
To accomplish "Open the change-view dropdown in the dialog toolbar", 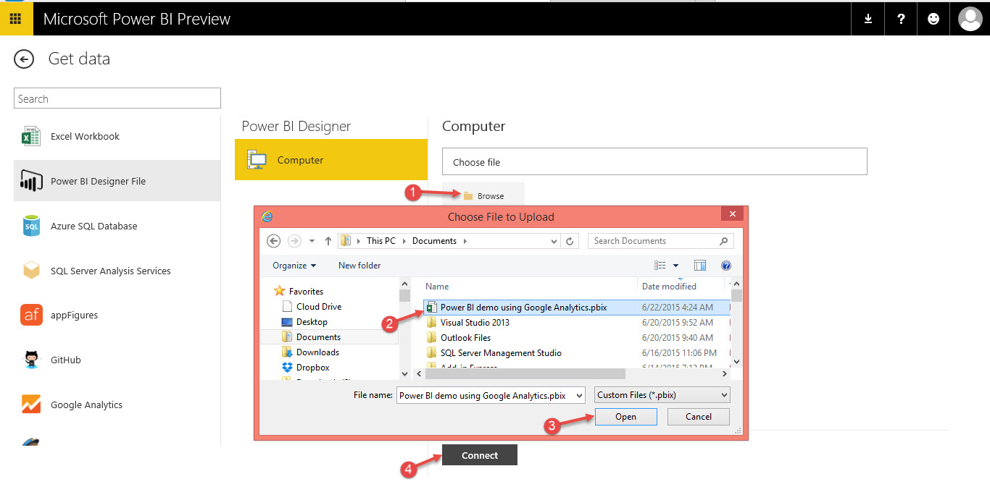I will point(675,265).
